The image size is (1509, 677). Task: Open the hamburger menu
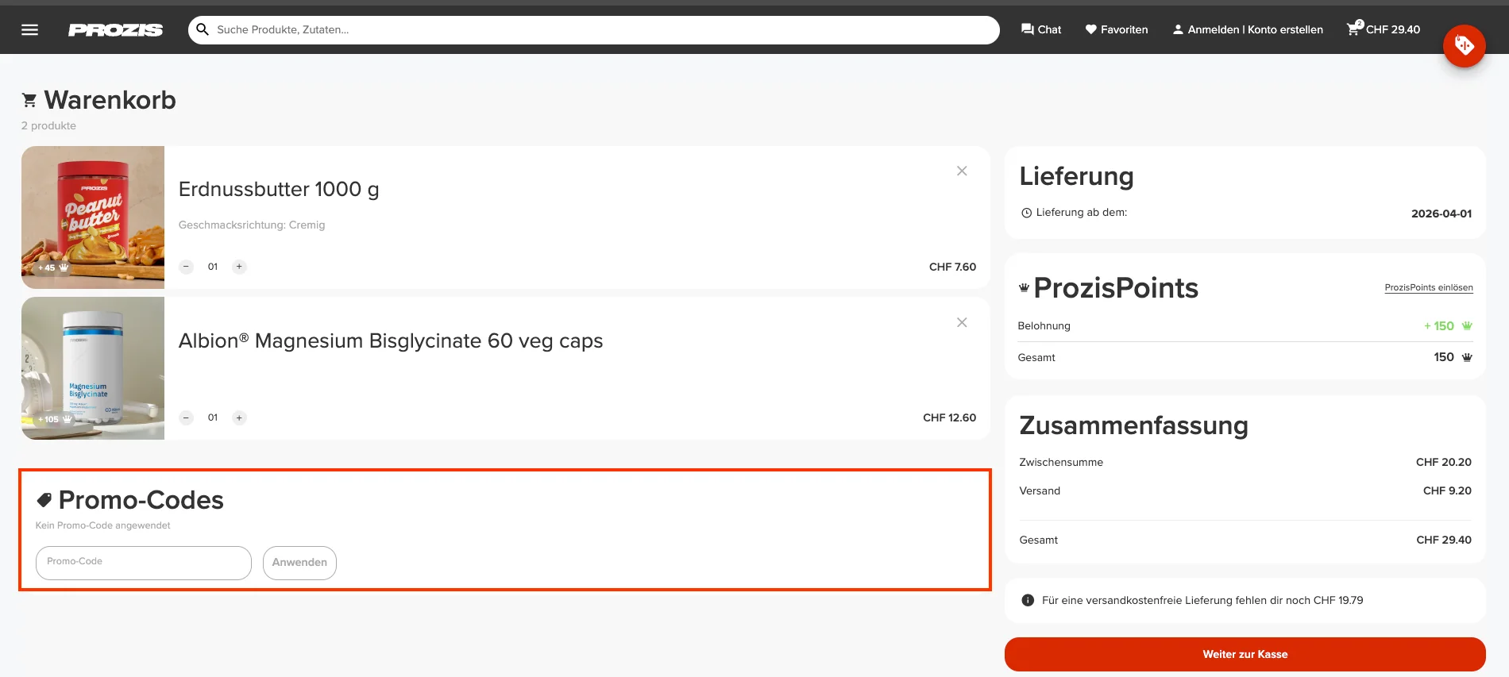tap(29, 29)
